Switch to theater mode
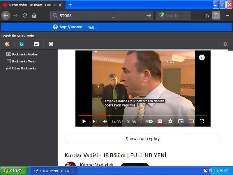Screen dimensions: 233x175 [x=191, y=121]
